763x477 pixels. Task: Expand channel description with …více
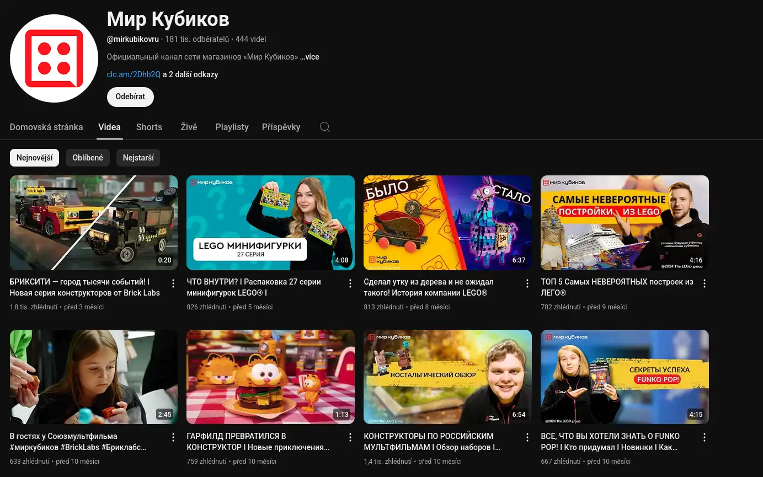(x=310, y=57)
